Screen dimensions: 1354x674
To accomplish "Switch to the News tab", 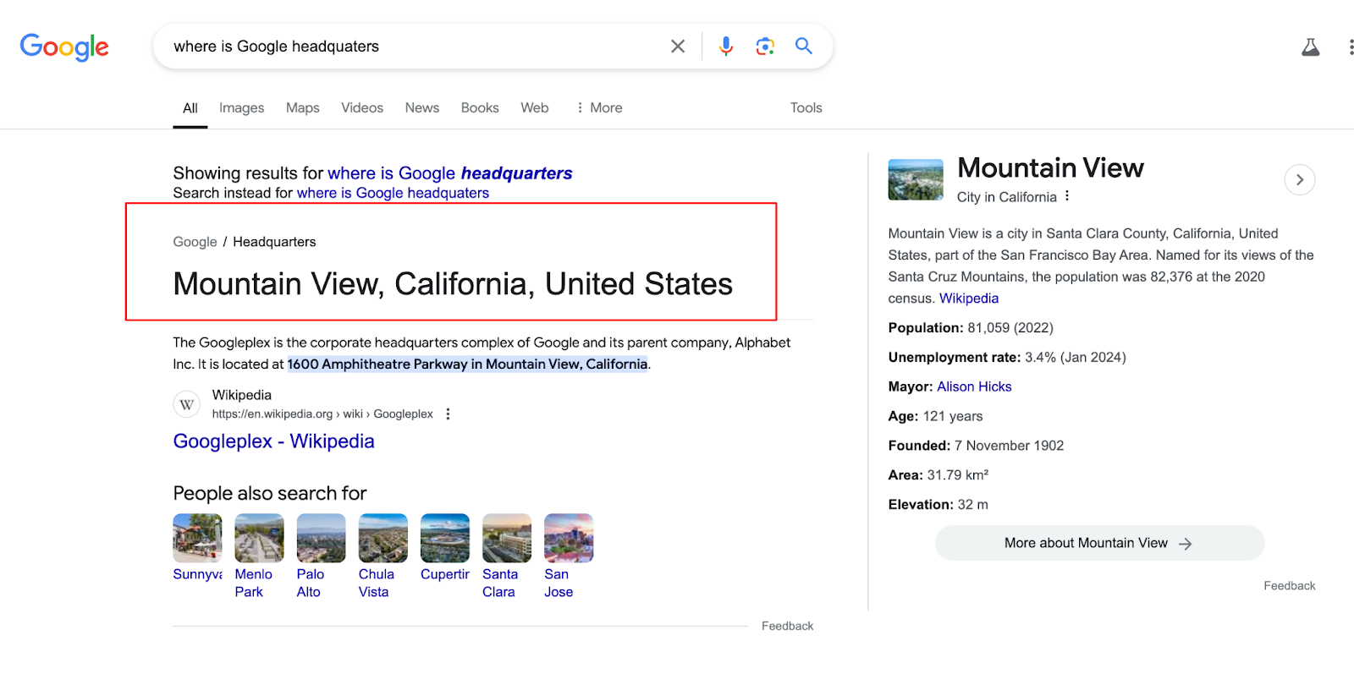I will click(422, 107).
